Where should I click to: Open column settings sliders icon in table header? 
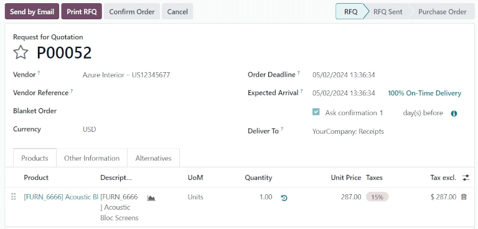[466, 177]
